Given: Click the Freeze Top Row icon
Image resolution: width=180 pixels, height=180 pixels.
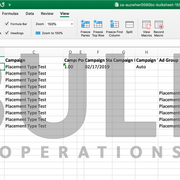Looking at the screenshot, I should tap(98, 24).
